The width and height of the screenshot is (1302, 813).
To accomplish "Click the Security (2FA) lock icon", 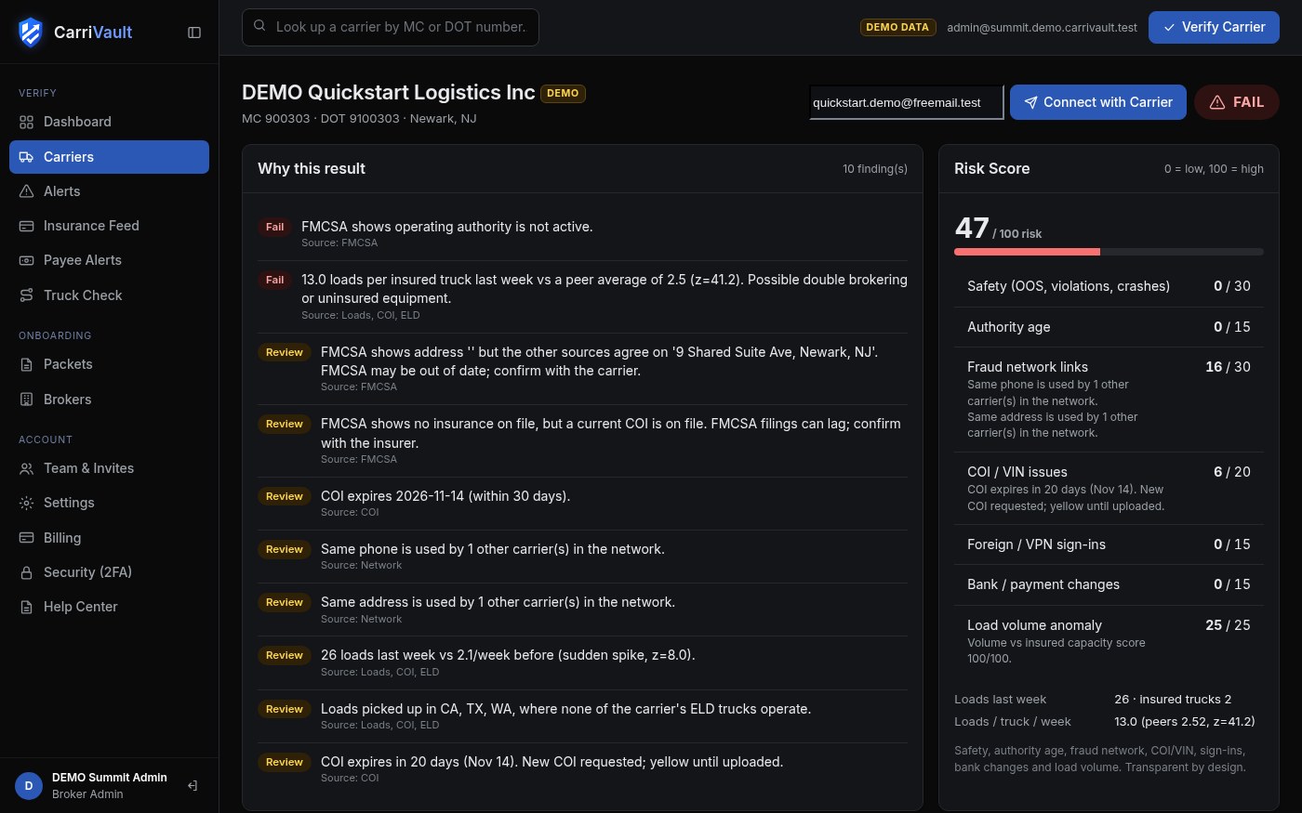I will [x=26, y=572].
